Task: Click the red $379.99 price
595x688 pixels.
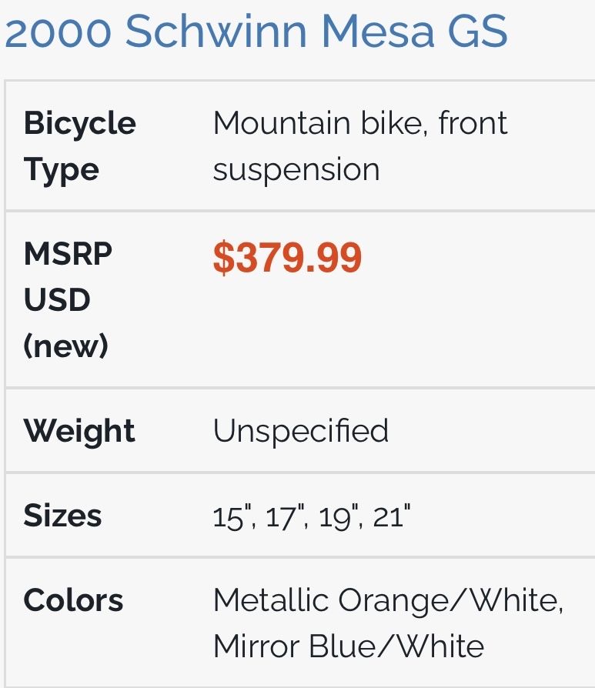Action: tap(287, 259)
